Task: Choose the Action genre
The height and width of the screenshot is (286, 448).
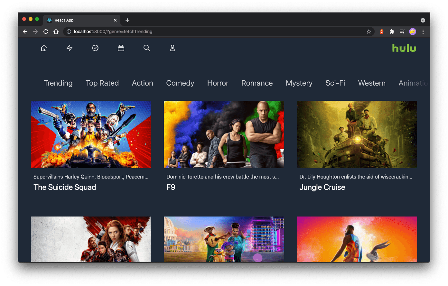Action: (143, 83)
